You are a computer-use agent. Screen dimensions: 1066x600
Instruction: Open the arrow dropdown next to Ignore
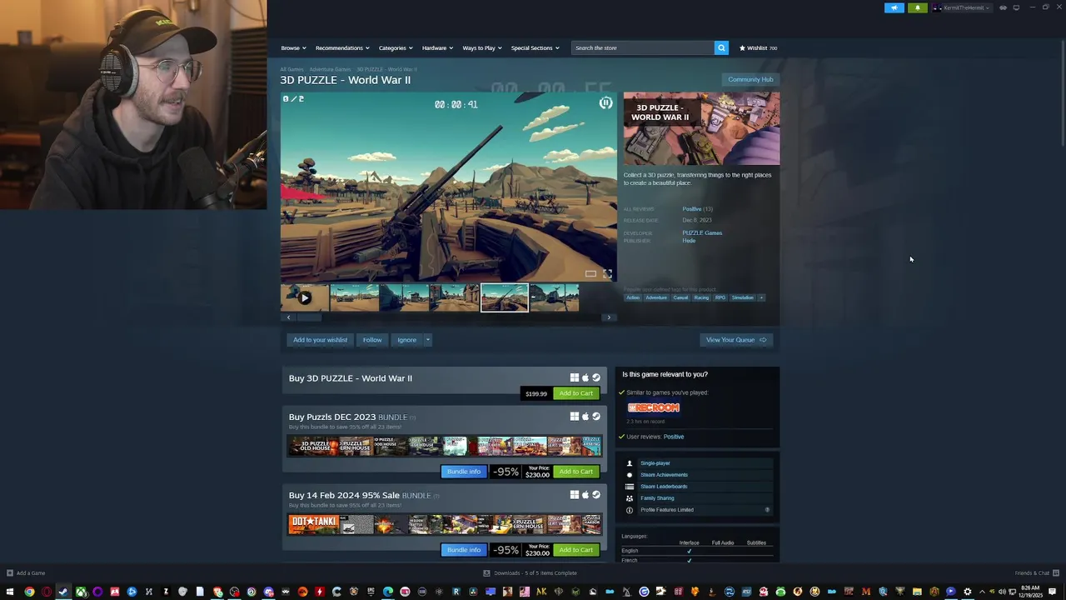pos(428,339)
